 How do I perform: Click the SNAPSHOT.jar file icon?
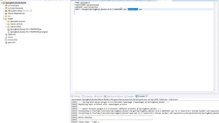point(9,29)
